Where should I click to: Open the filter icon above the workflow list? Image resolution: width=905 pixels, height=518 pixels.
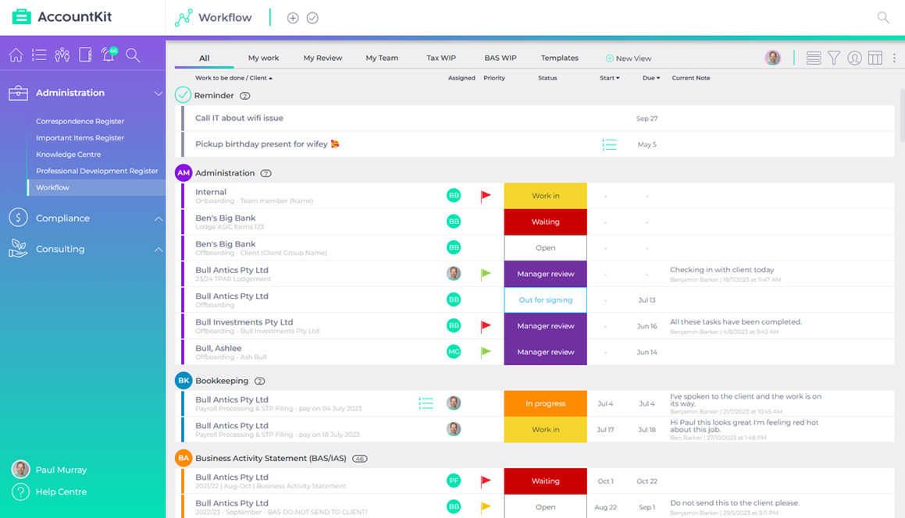coord(834,57)
